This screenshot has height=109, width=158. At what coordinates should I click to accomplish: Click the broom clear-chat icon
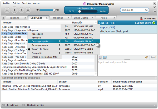tap(146, 57)
